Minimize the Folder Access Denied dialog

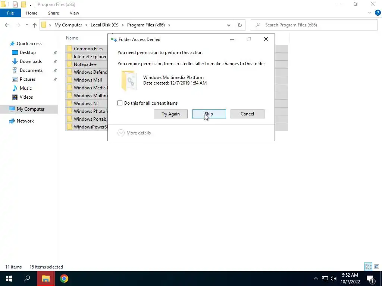(232, 39)
